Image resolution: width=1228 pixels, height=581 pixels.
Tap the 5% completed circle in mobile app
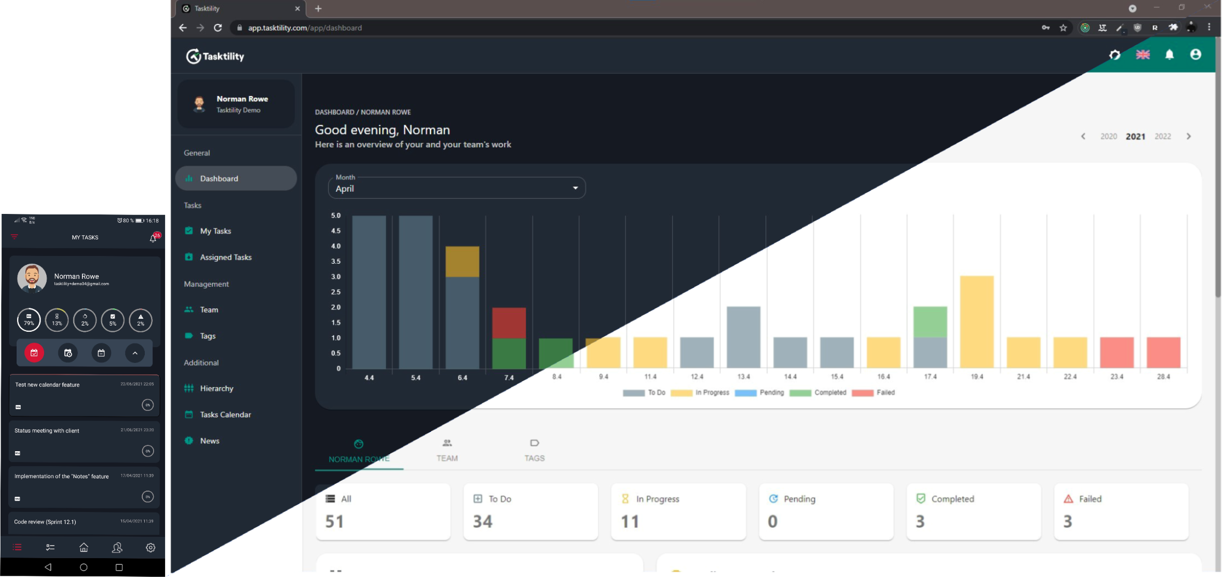click(x=113, y=321)
